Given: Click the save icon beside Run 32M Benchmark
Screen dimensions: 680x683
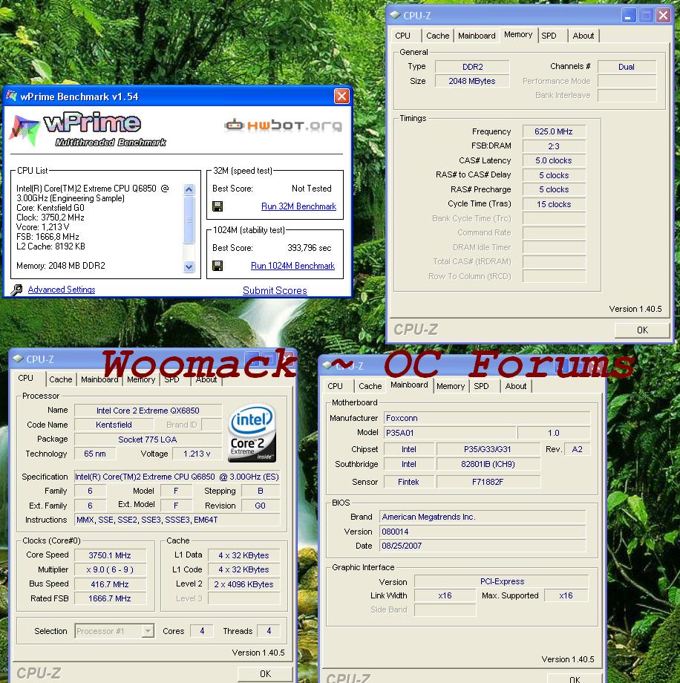Looking at the screenshot, I should pos(218,206).
